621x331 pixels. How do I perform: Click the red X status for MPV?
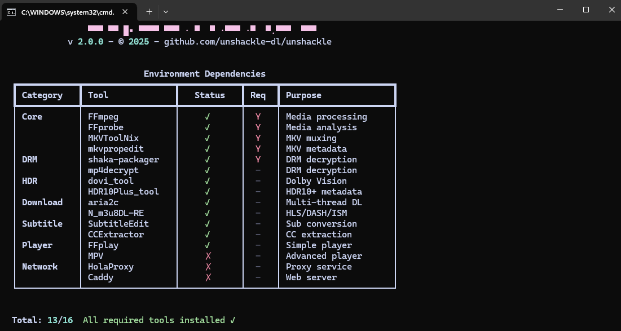(x=208, y=256)
